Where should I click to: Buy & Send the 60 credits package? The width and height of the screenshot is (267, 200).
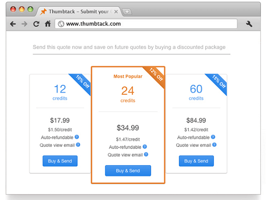196,161
